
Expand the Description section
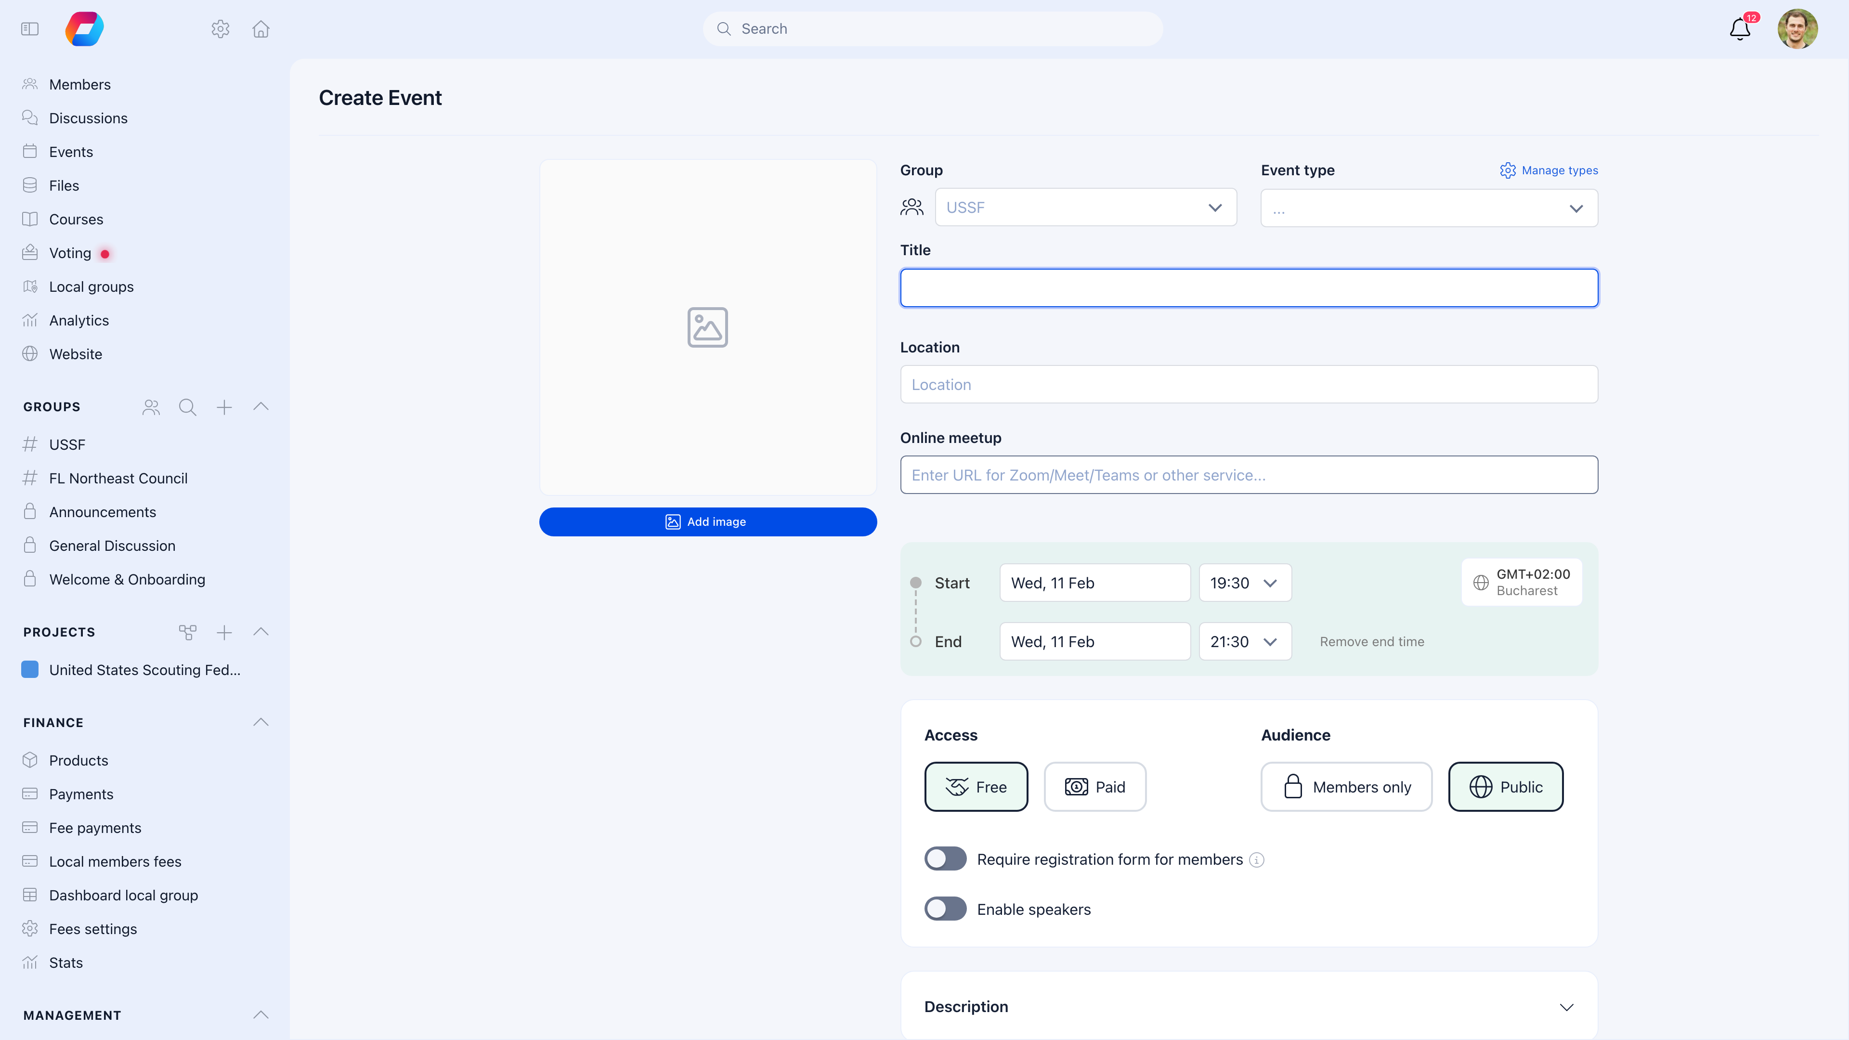[1567, 1007]
